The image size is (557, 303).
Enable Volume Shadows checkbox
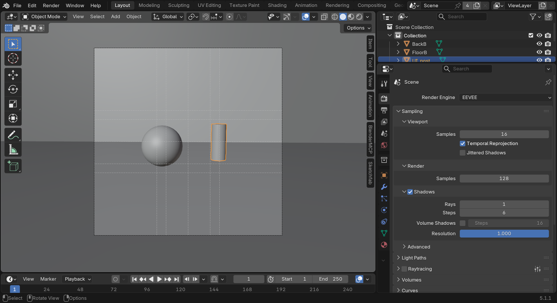pos(463,223)
